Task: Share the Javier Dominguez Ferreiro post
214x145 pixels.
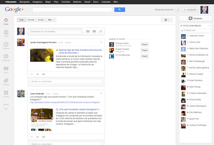Action: click(37, 74)
